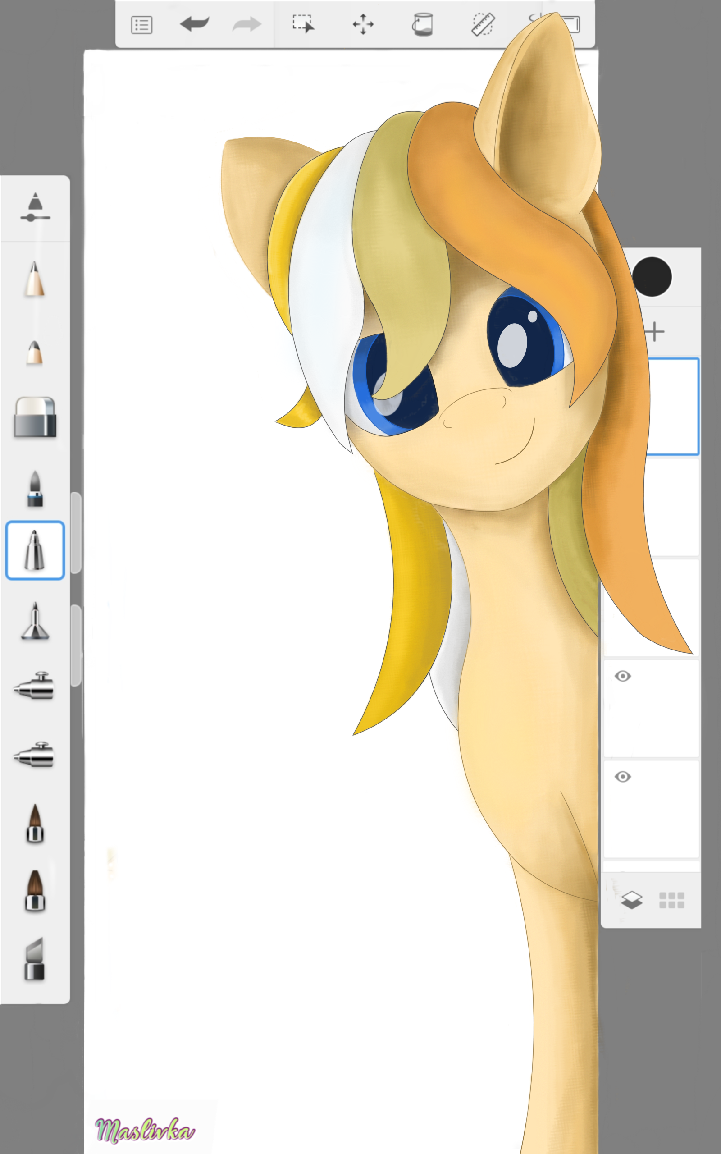Open the layer stack icon
The image size is (721, 1154).
coord(632,901)
